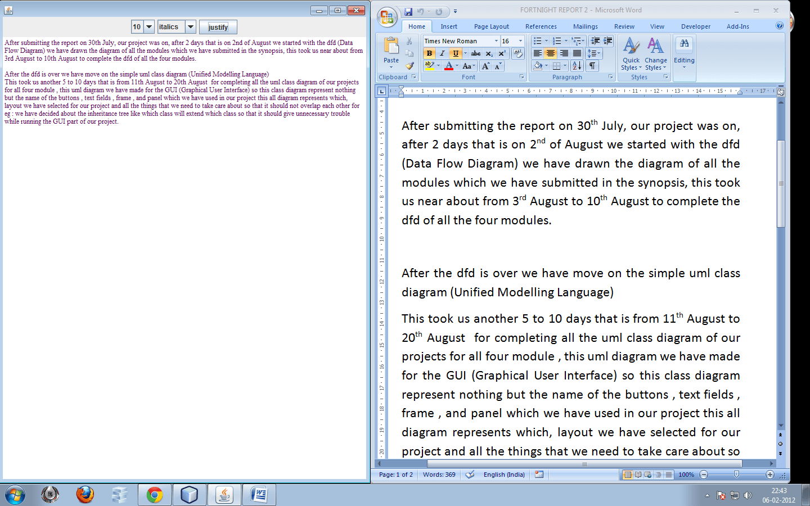
Task: Select the subscript icon
Action: [x=489, y=53]
